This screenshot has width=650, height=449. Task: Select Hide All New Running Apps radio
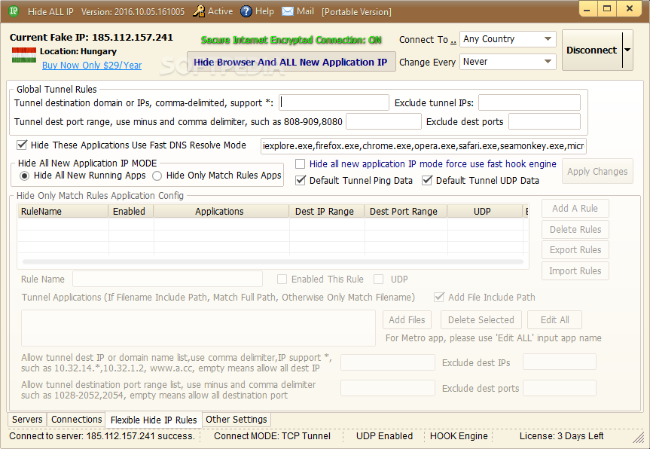click(24, 176)
